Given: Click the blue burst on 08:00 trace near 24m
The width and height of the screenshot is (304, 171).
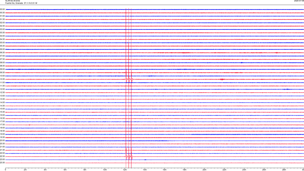Looking at the screenshot, I should click(242, 63).
